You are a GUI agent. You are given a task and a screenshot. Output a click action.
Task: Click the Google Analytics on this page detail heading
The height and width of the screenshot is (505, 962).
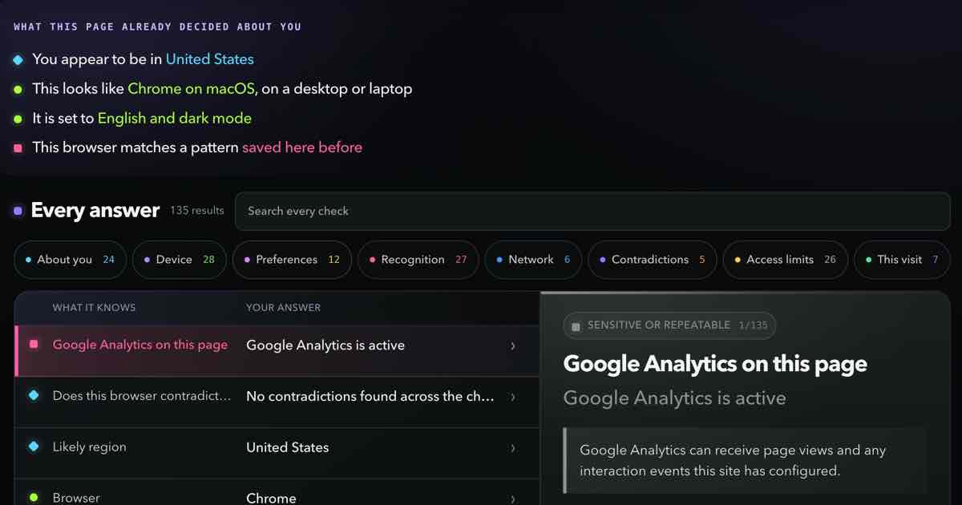coord(715,364)
